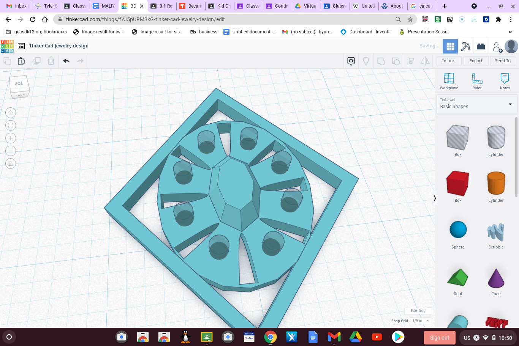Viewport: 519px width, 346px height.
Task: Select the Group tool icon
Action: pos(381,61)
